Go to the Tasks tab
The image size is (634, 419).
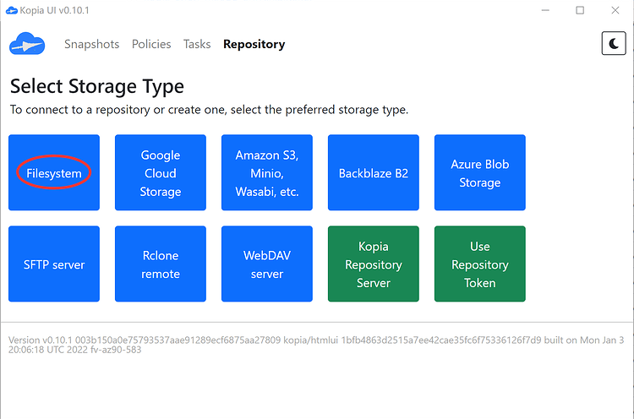click(x=197, y=44)
